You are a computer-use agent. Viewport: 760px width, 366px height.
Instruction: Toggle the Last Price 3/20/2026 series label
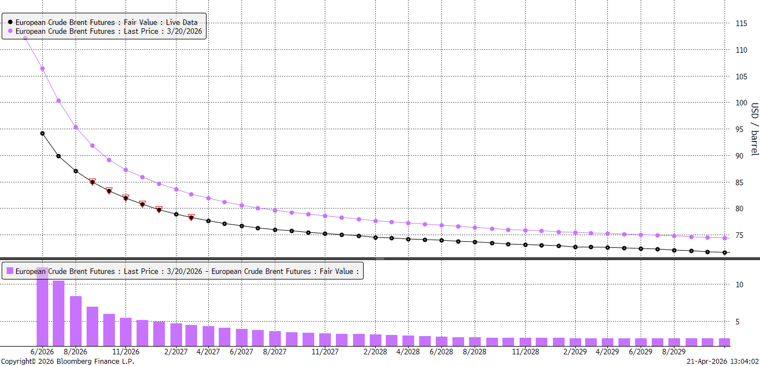click(108, 32)
